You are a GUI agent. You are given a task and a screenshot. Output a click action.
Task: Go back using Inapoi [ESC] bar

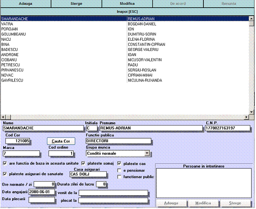pos(127,11)
